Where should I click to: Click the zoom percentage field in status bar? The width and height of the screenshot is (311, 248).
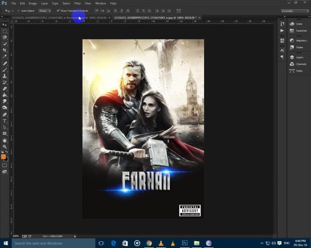point(16,236)
